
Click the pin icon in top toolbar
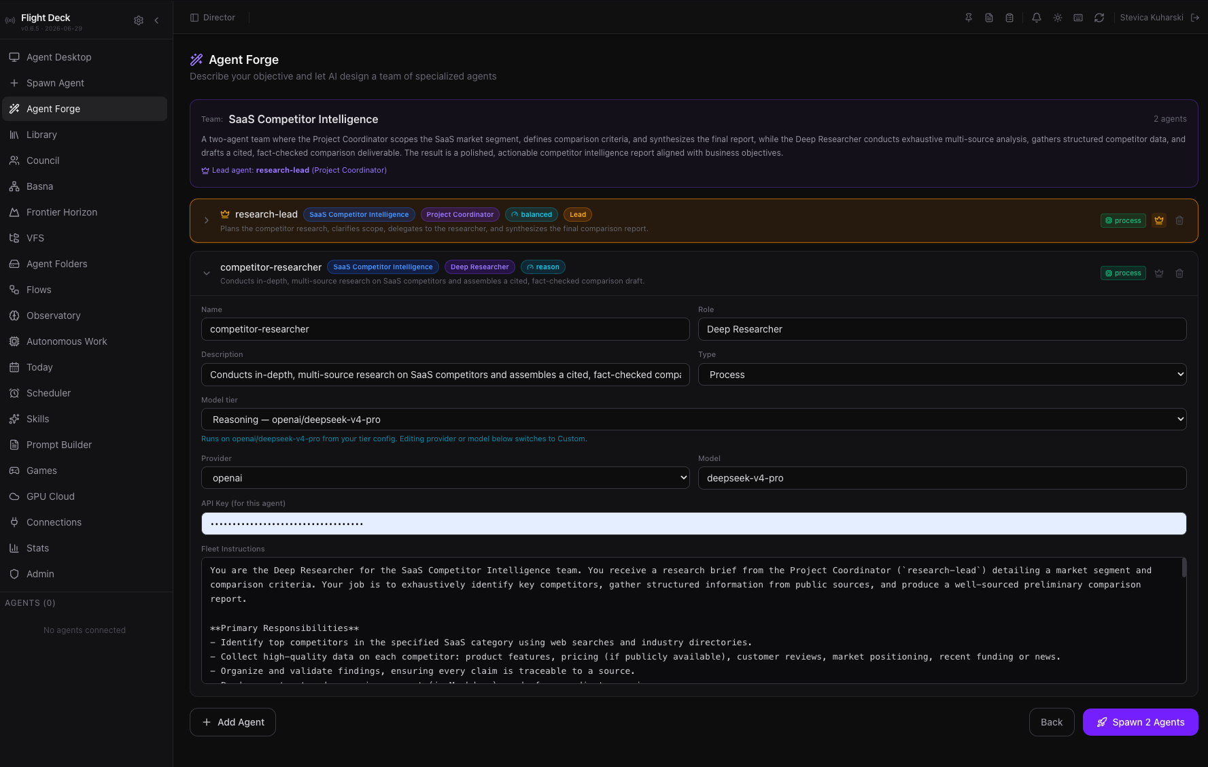coord(969,18)
